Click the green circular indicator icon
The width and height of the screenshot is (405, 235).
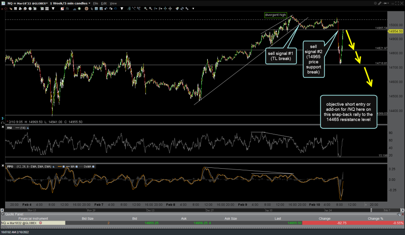tap(79, 8)
